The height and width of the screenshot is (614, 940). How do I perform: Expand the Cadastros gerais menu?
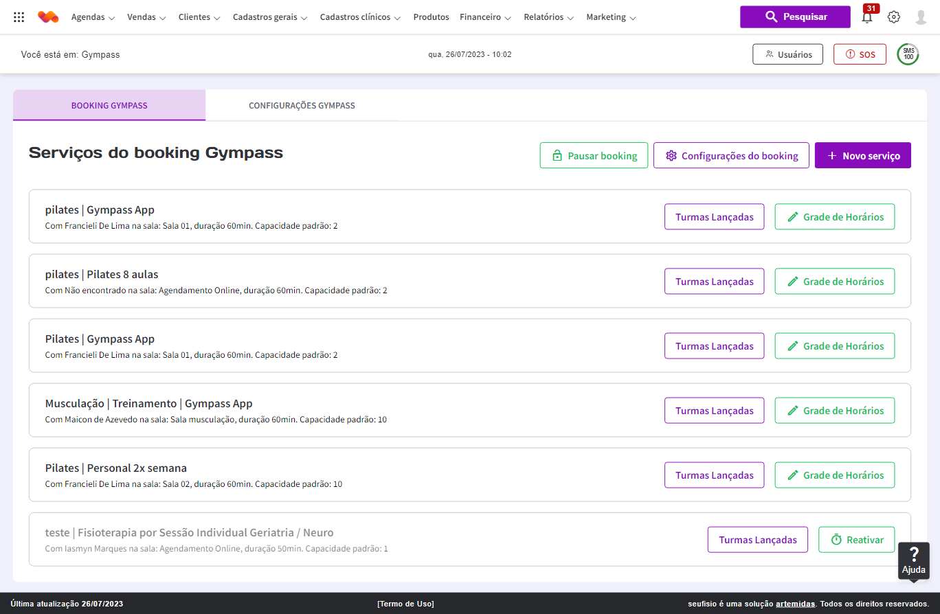270,17
